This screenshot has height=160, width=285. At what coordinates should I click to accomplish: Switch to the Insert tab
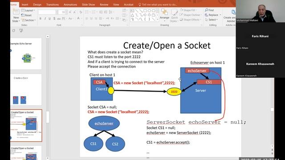point(25,4)
